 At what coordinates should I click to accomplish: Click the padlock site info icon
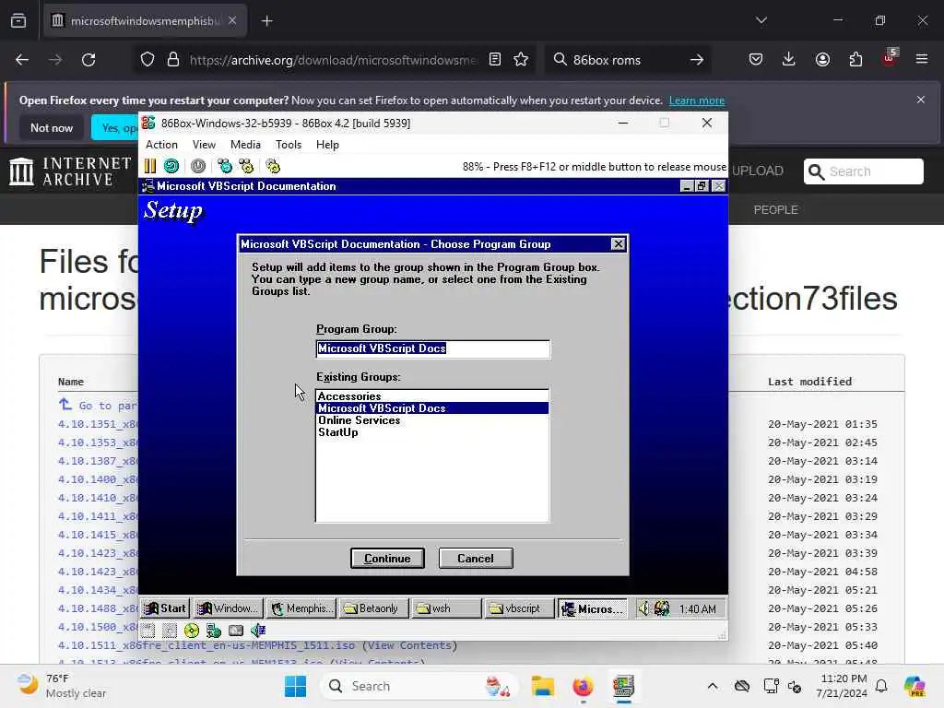coord(173,60)
